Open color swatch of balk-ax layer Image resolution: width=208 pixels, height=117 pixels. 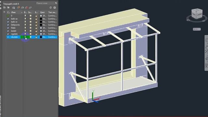[x=41, y=19]
